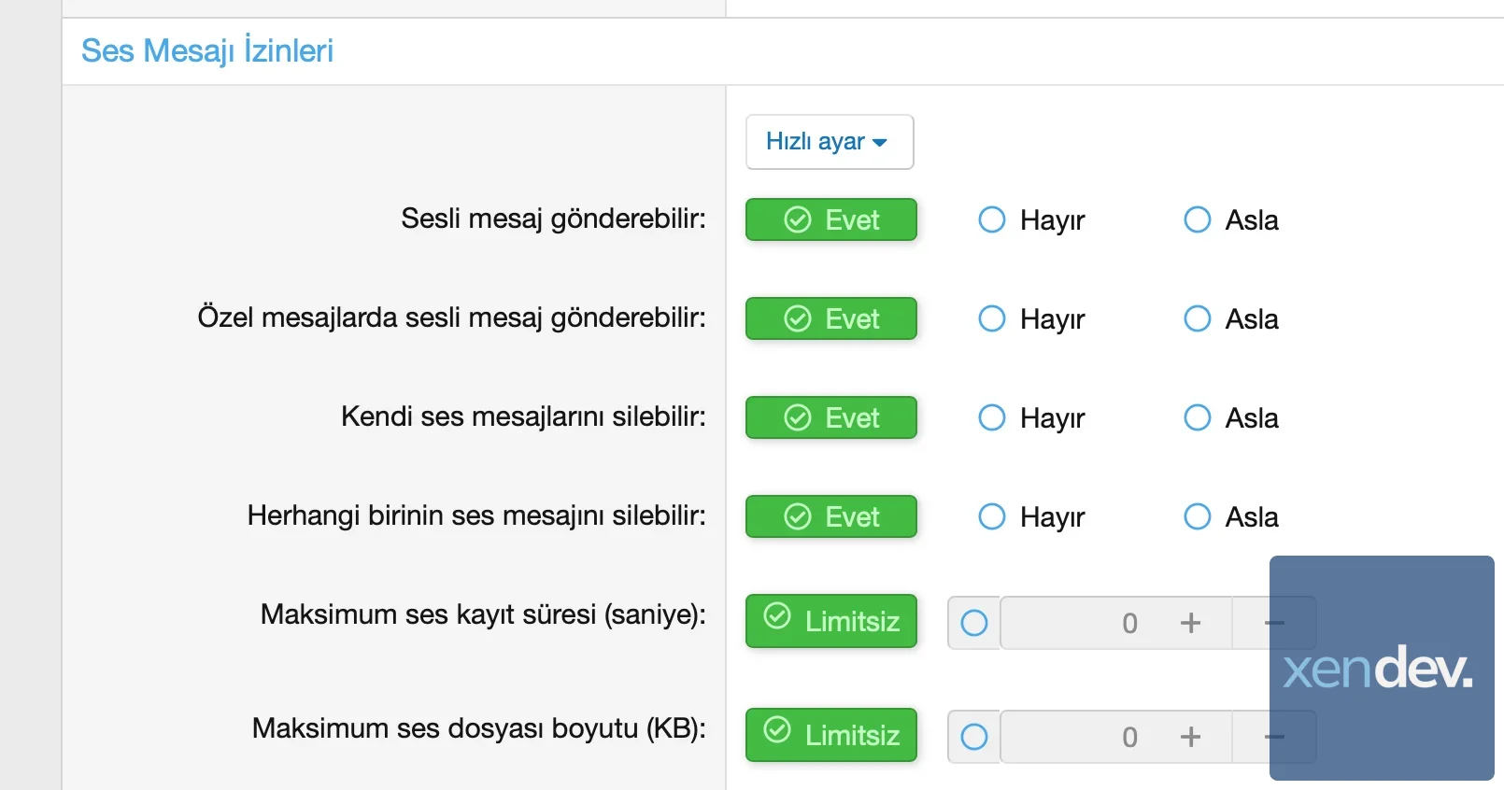Set Kendi ses mesajlarını silebilir to Asla
The width and height of the screenshot is (1504, 790).
click(1198, 417)
